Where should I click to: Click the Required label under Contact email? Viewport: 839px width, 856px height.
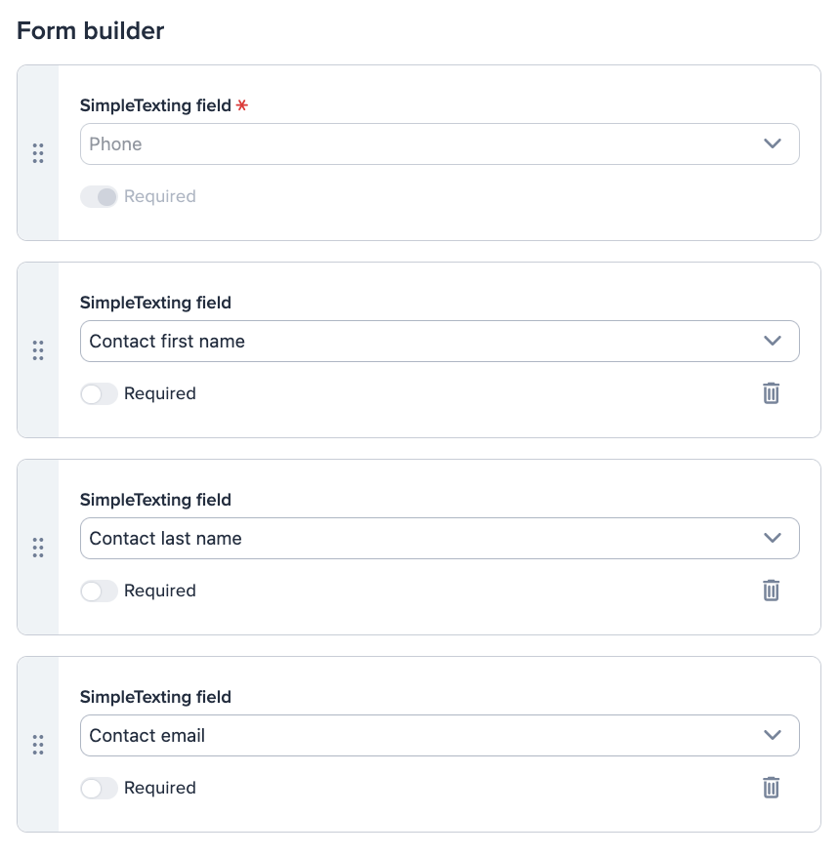coord(160,788)
